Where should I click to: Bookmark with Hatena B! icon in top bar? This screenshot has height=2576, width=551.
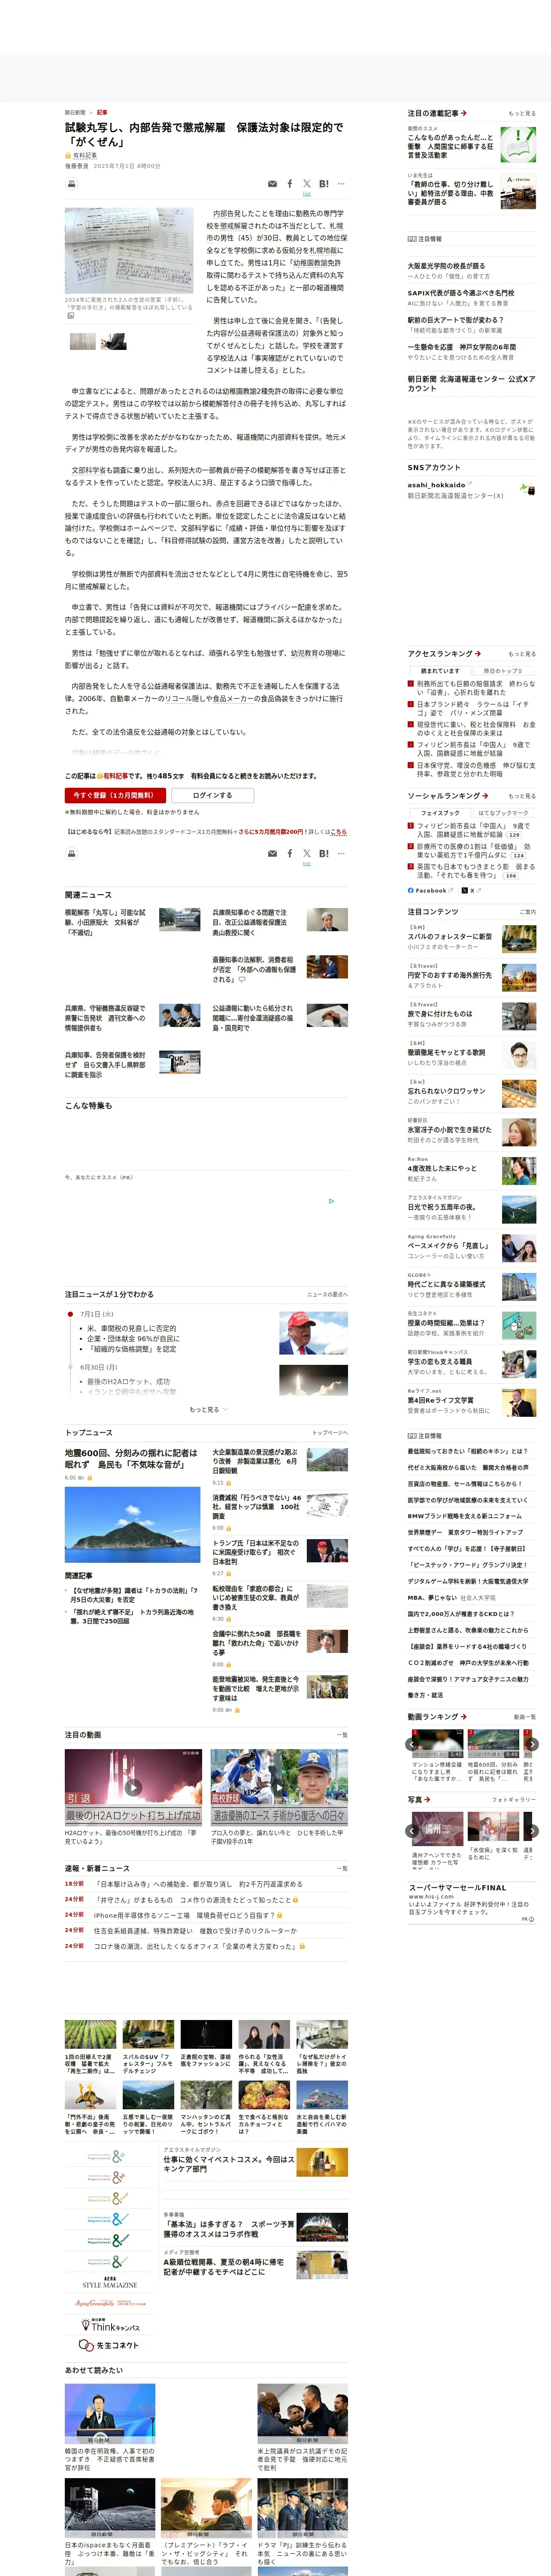tap(324, 184)
